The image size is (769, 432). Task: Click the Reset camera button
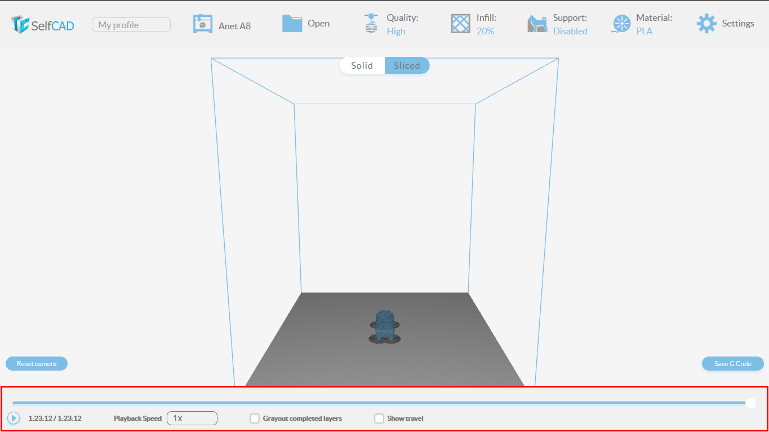pos(37,364)
